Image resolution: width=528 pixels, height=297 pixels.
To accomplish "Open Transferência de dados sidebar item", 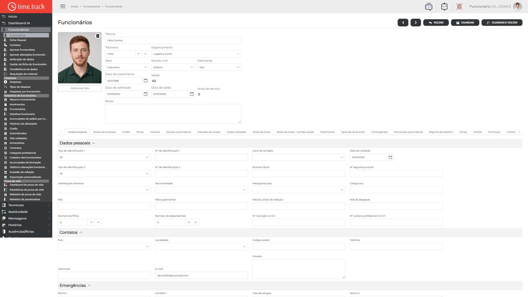I will point(24,69).
